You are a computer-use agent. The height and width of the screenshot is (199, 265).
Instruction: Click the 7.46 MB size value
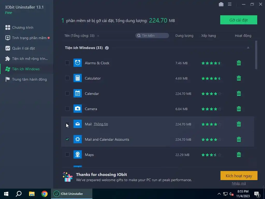(181, 63)
